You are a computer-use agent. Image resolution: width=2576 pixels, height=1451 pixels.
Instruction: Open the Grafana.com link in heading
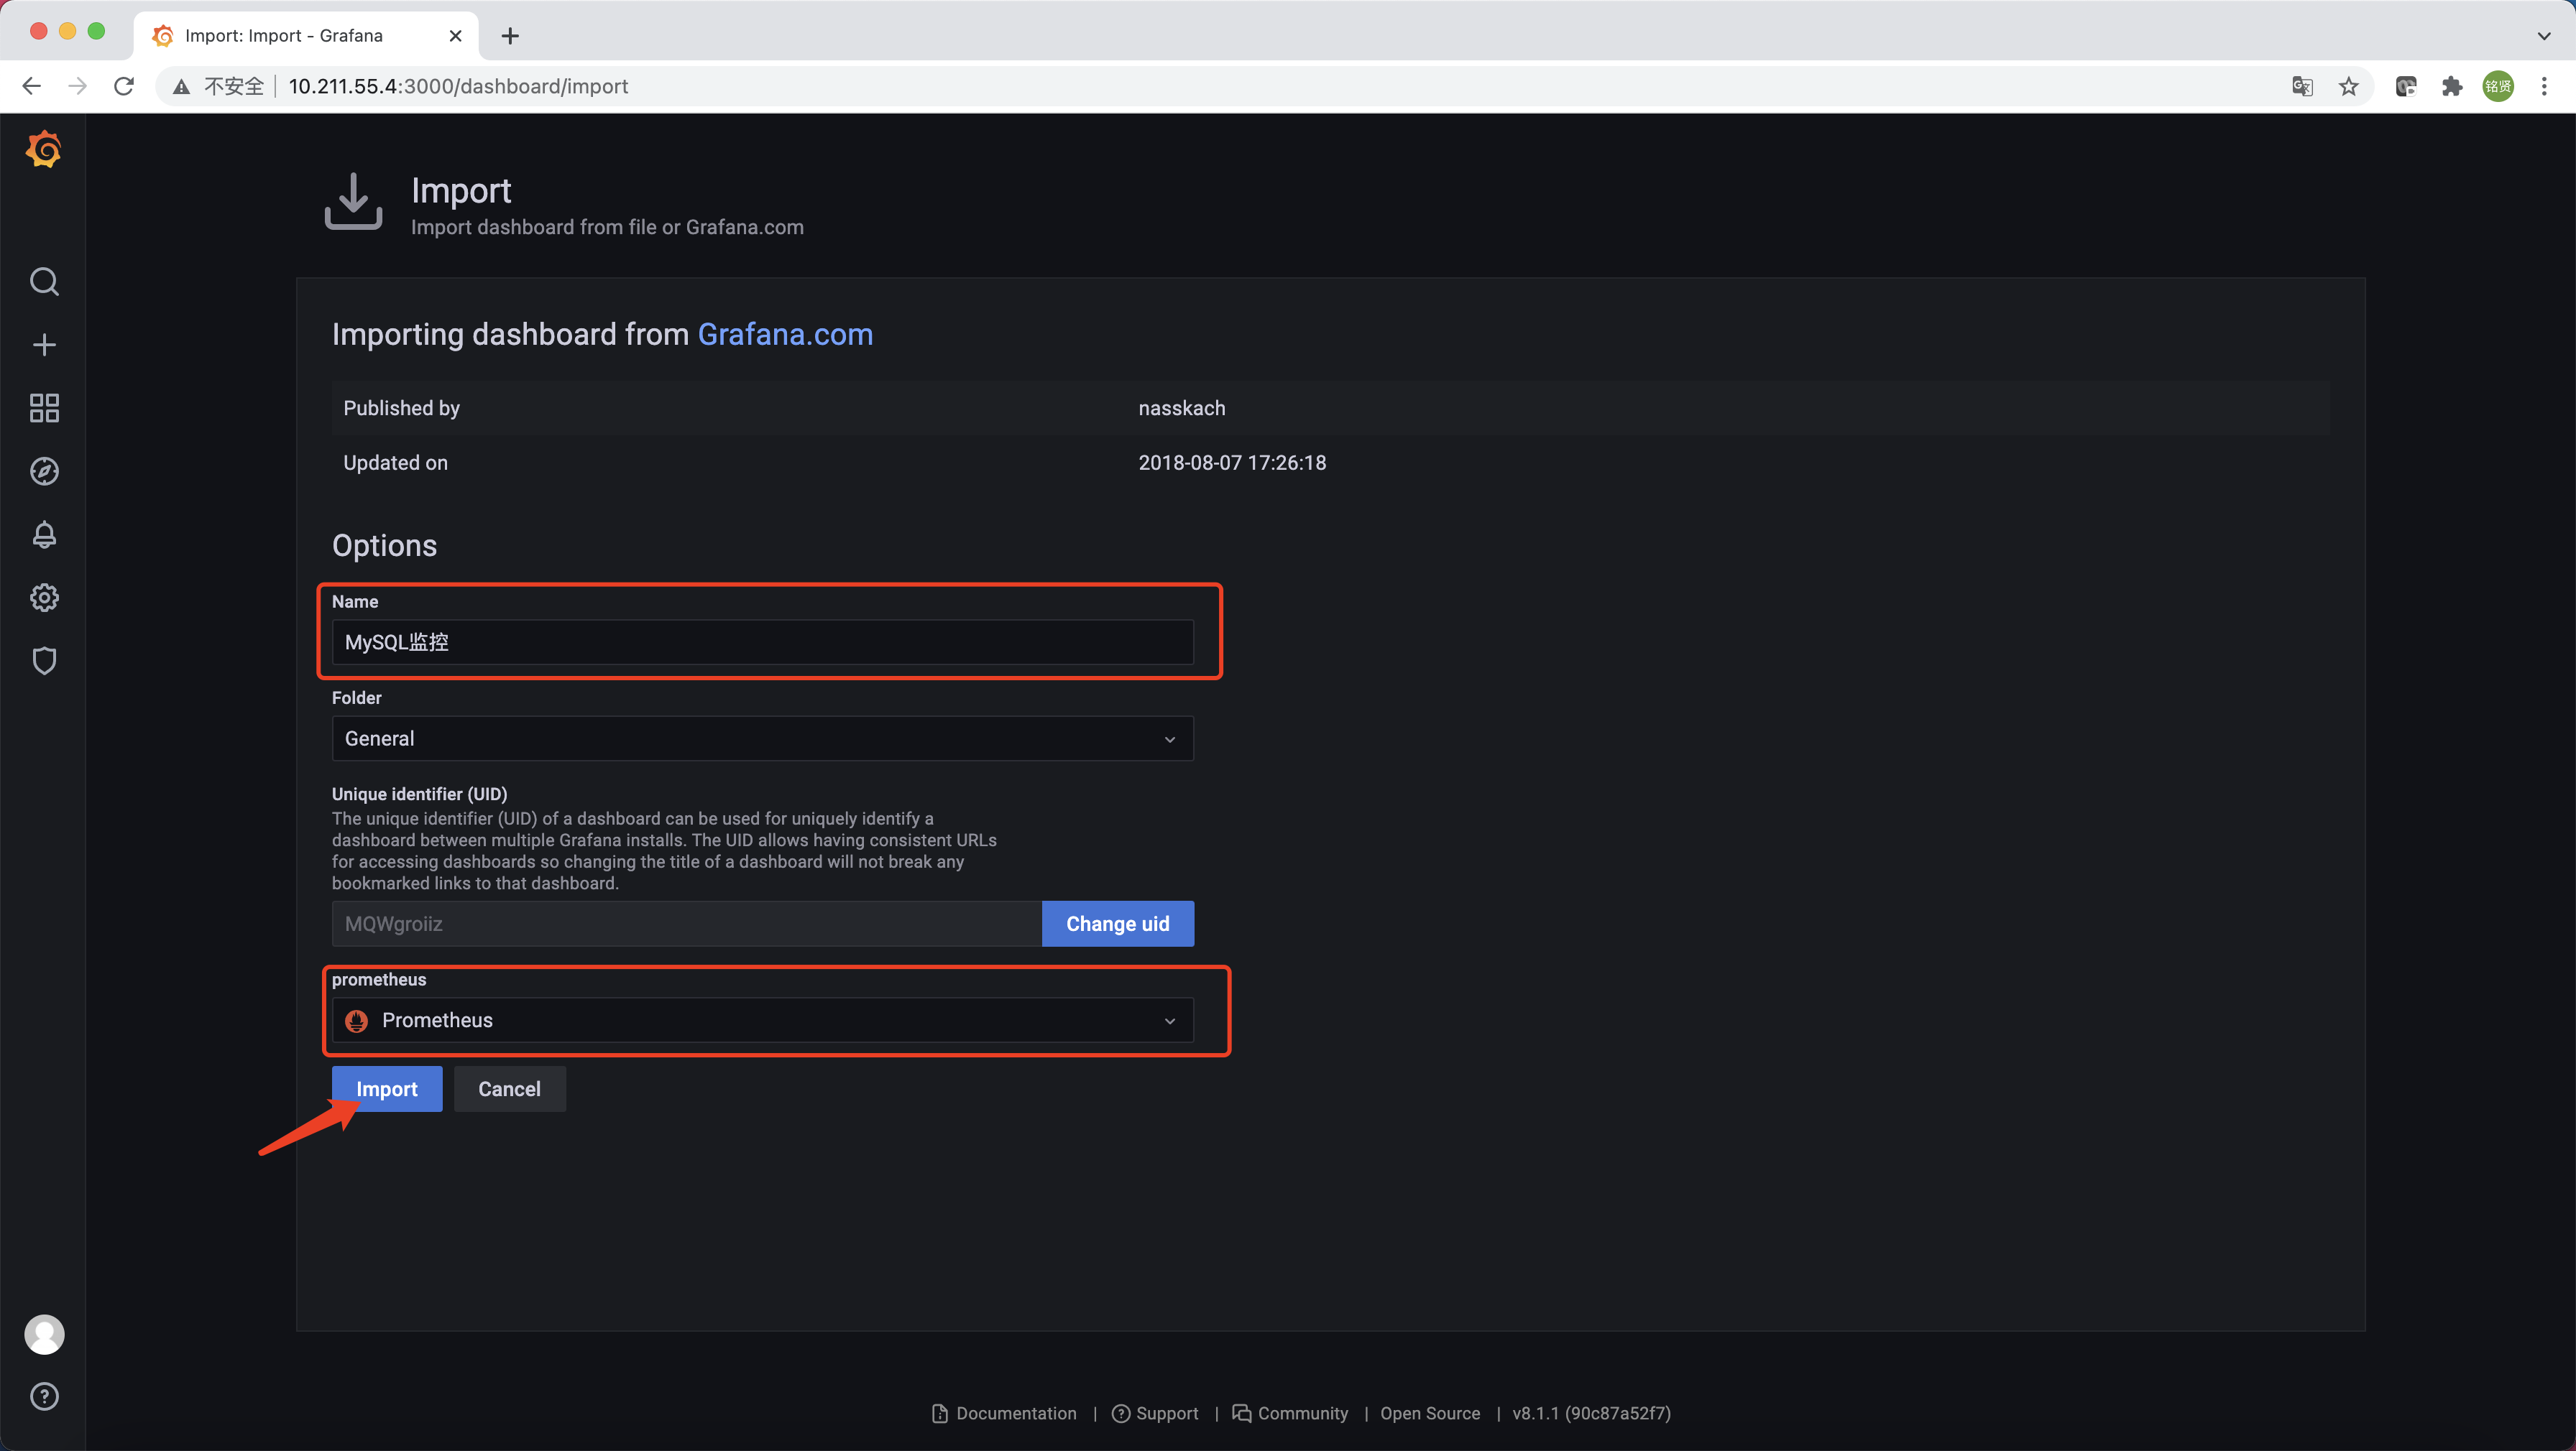point(785,334)
